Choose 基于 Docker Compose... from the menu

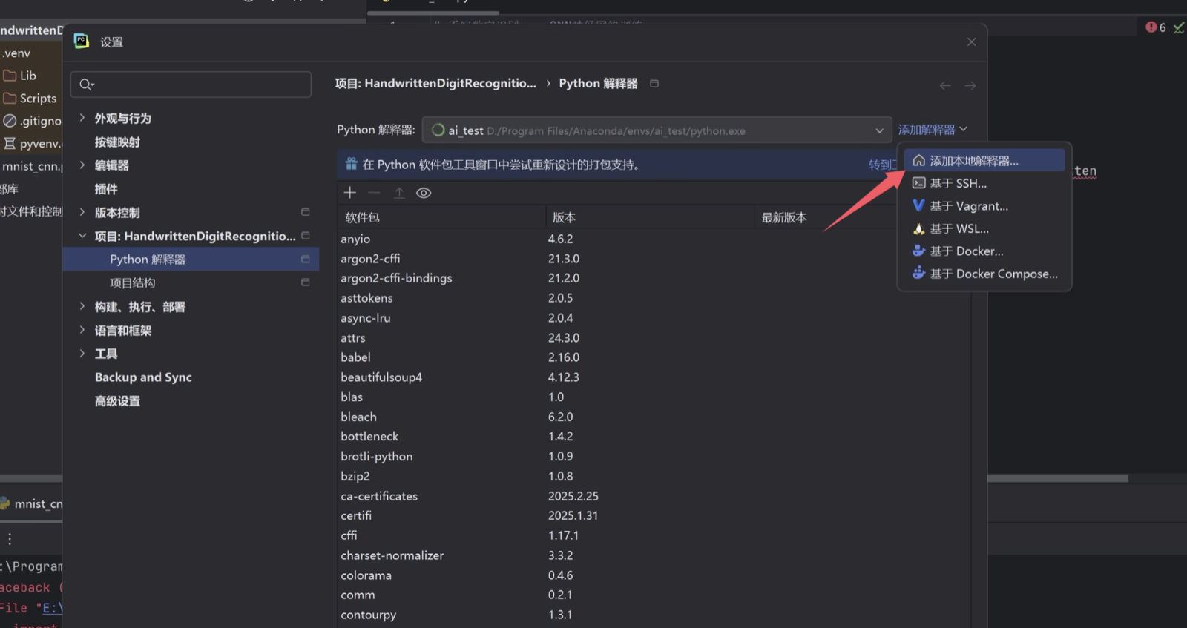point(984,274)
